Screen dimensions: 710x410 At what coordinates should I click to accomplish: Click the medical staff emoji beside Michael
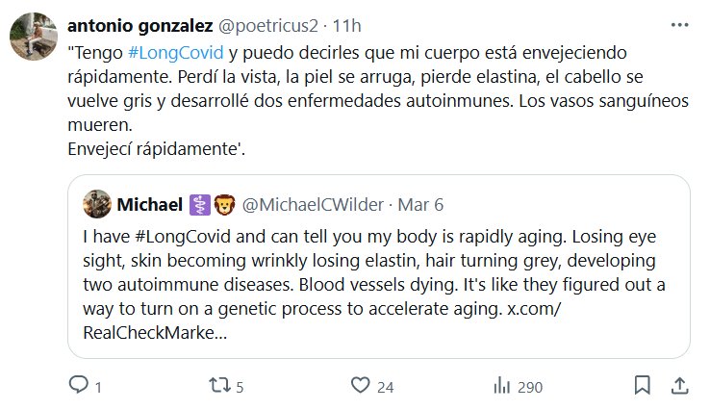pyautogui.click(x=200, y=205)
